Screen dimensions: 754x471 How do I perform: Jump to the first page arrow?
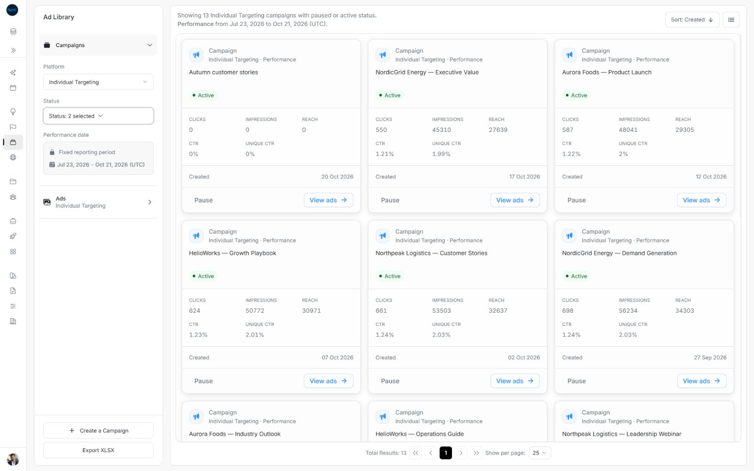416,453
